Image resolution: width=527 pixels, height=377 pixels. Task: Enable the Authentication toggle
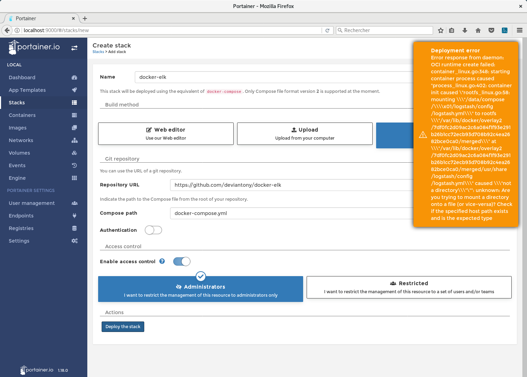click(x=153, y=230)
